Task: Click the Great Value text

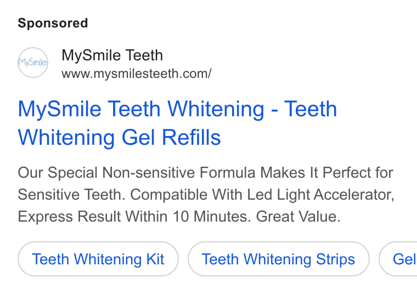Action: pos(298,216)
